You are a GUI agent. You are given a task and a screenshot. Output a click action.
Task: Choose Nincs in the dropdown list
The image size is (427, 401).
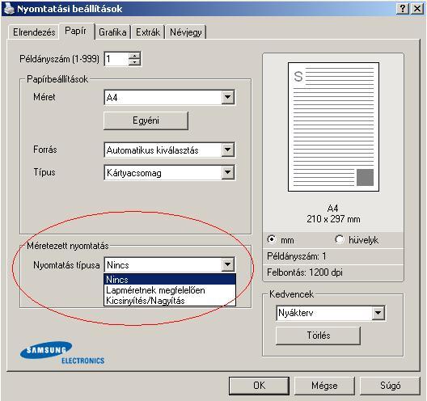pos(170,279)
